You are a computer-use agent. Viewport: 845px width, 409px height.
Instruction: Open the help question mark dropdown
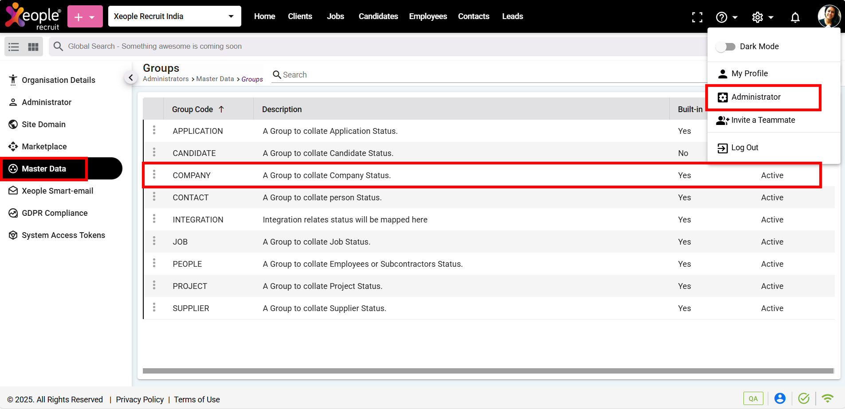[726, 17]
